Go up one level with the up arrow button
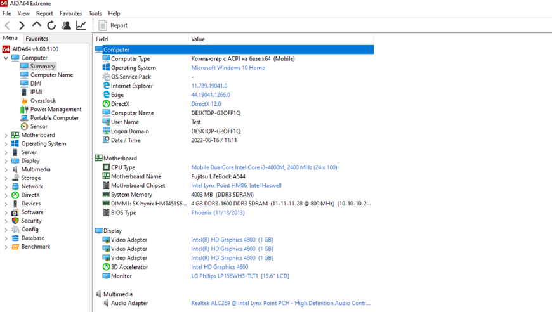The image size is (552, 312). coord(37,25)
